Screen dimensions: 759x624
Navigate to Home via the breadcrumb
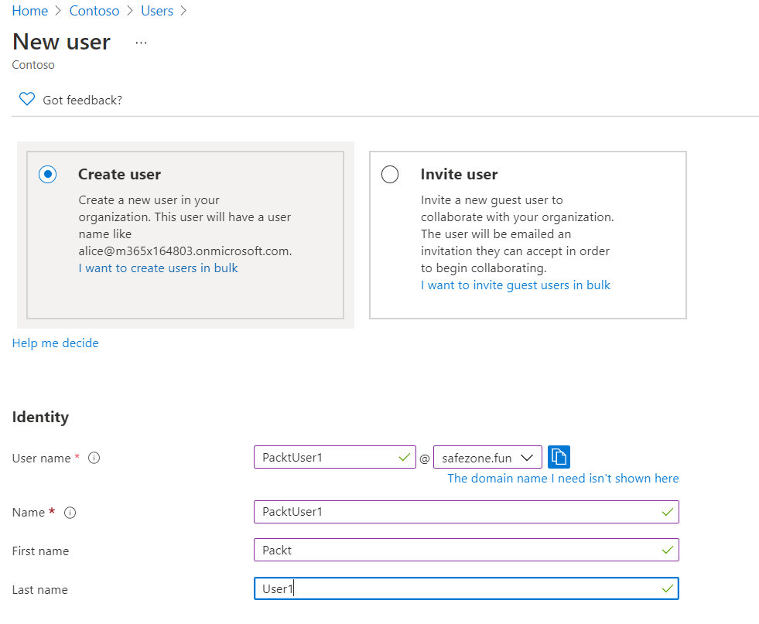point(29,11)
